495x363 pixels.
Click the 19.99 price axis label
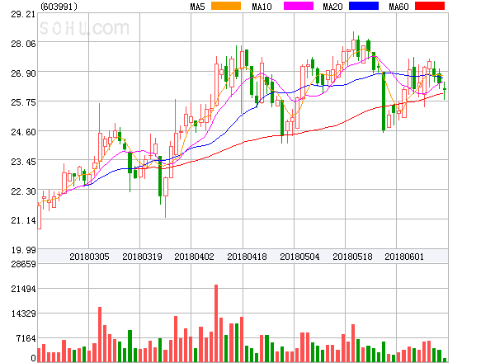tap(23, 250)
